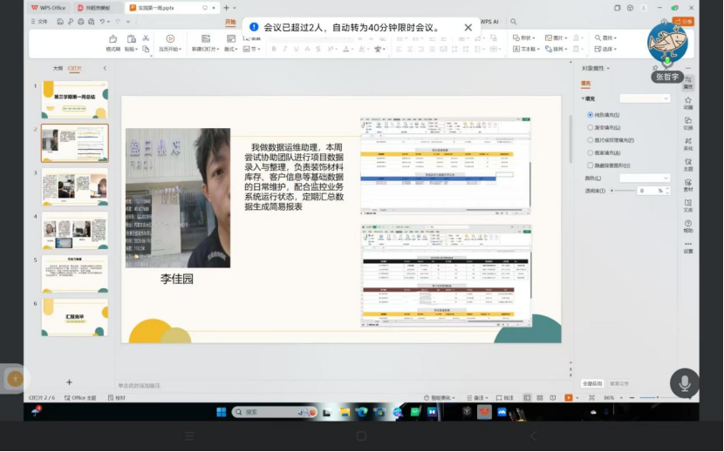
Task: Toggle the meeting microphone button
Action: (684, 382)
